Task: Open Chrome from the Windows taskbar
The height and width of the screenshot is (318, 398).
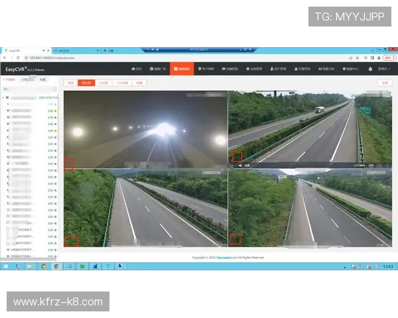Action: coord(44,266)
